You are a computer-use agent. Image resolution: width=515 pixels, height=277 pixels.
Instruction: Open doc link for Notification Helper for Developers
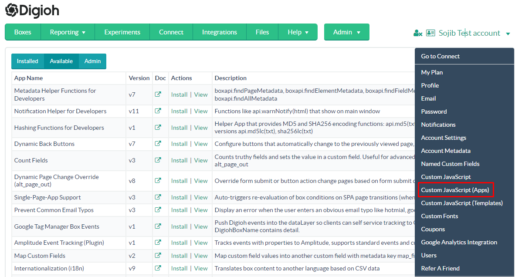[x=158, y=111]
